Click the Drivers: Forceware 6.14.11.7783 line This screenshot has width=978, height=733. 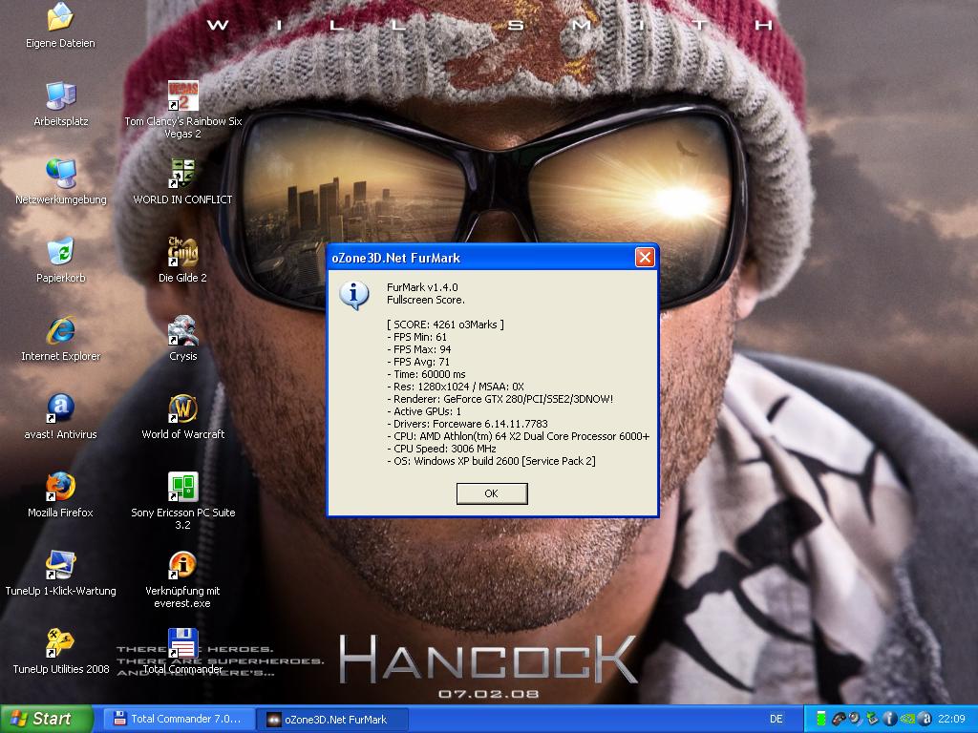pyautogui.click(x=467, y=424)
